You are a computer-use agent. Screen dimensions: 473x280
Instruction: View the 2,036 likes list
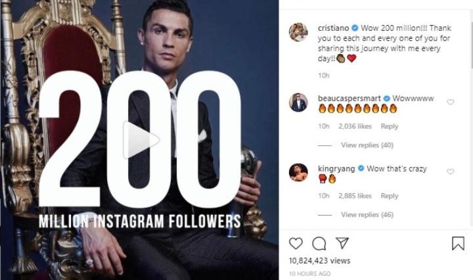(355, 126)
